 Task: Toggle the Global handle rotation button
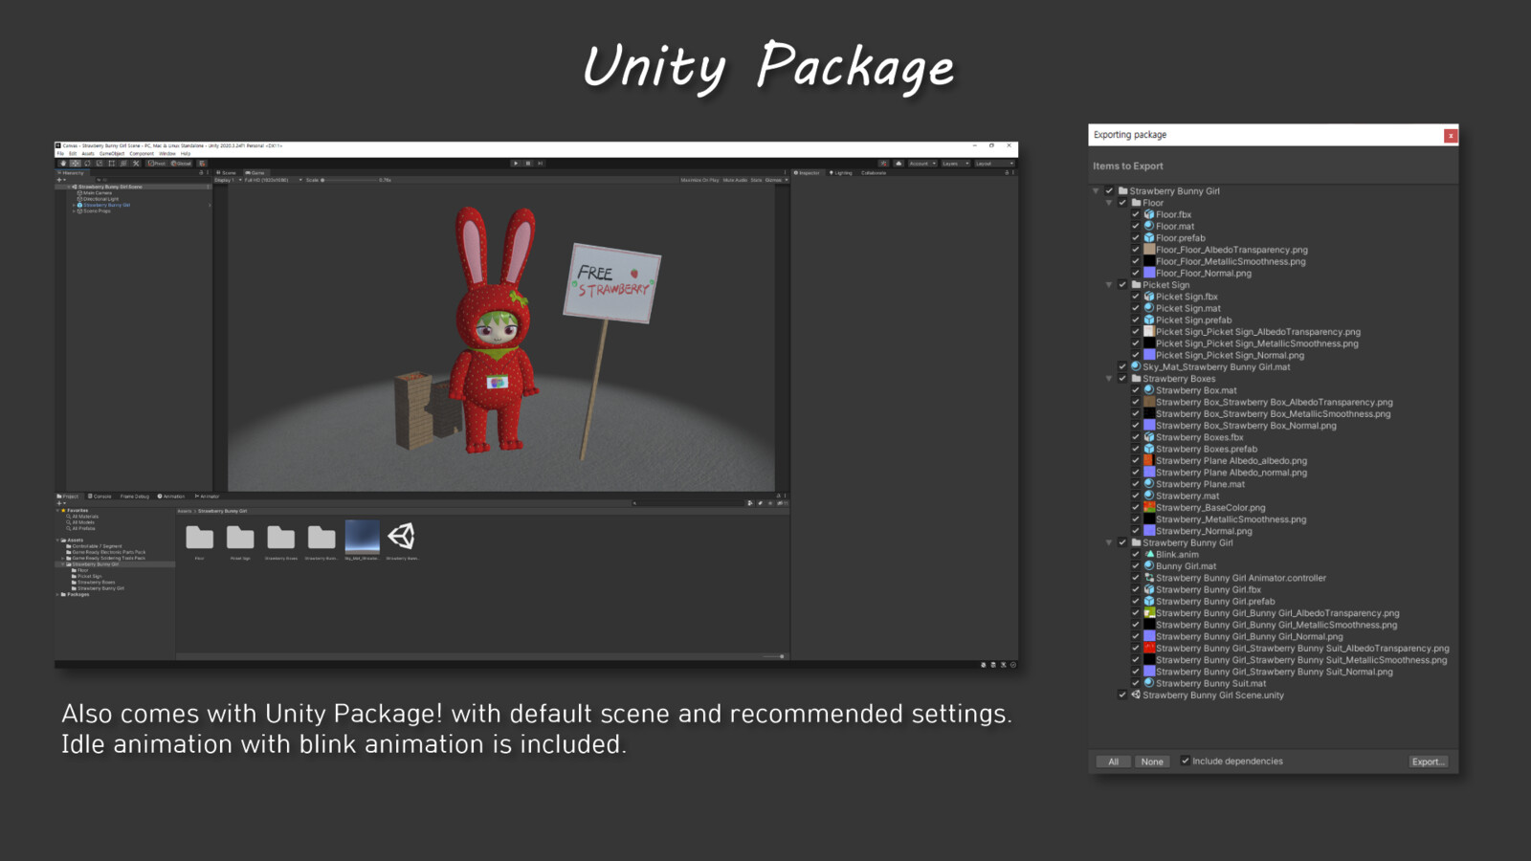[x=182, y=164]
